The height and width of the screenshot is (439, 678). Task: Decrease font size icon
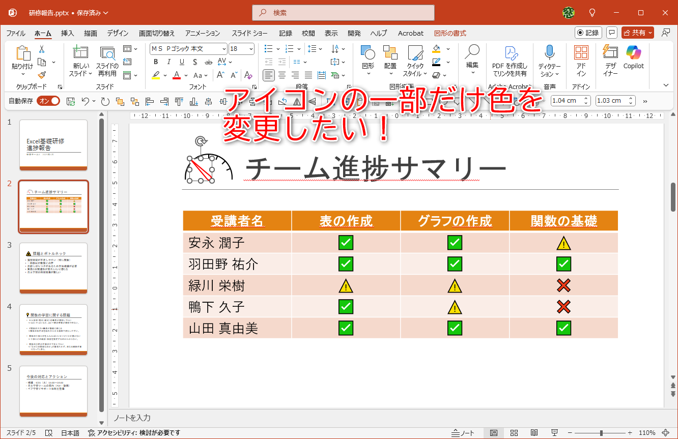coord(233,75)
